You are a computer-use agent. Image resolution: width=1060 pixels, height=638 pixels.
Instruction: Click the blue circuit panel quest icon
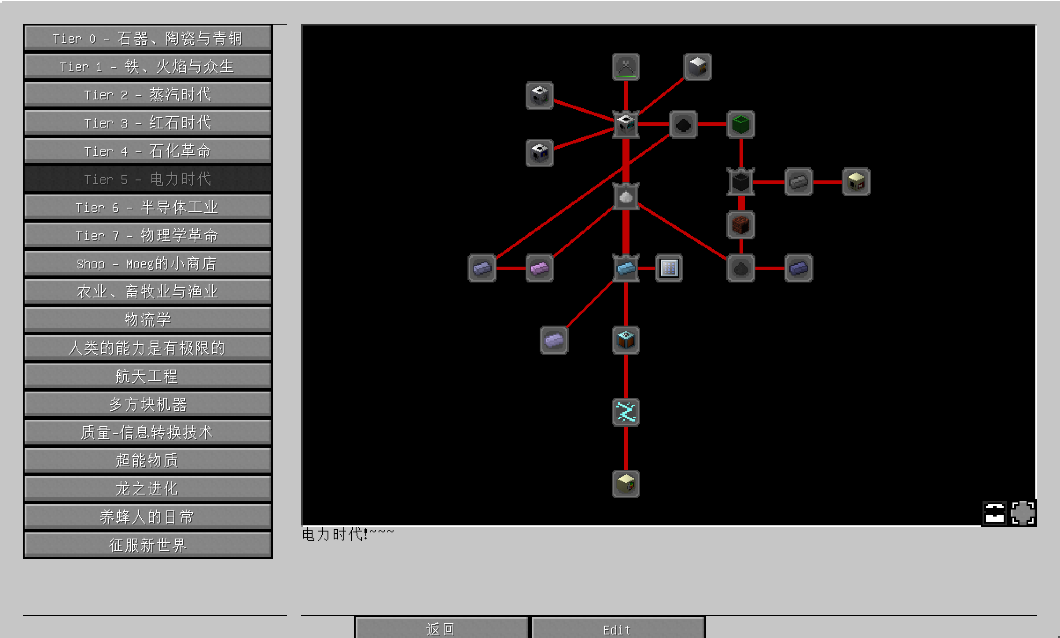tap(669, 268)
